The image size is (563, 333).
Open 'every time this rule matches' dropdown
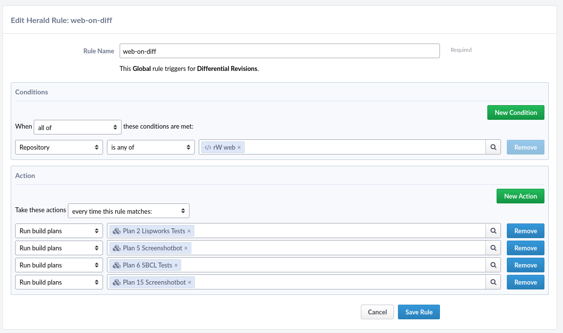point(128,211)
